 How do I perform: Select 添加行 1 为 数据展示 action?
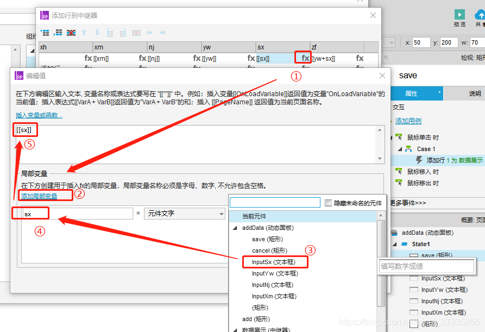[x=455, y=160]
